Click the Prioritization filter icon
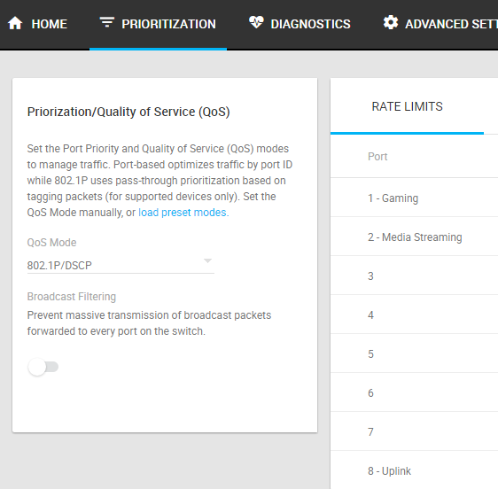This screenshot has width=498, height=489. click(x=106, y=22)
